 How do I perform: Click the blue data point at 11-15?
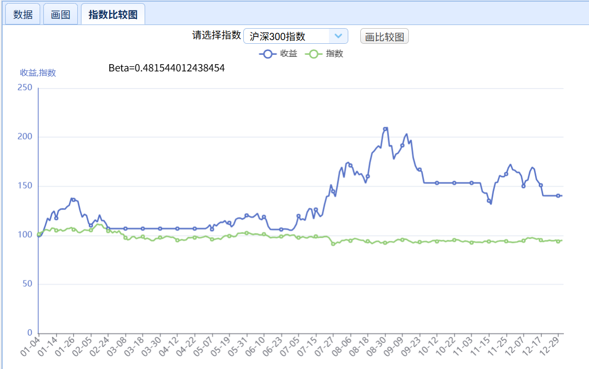tap(489, 201)
